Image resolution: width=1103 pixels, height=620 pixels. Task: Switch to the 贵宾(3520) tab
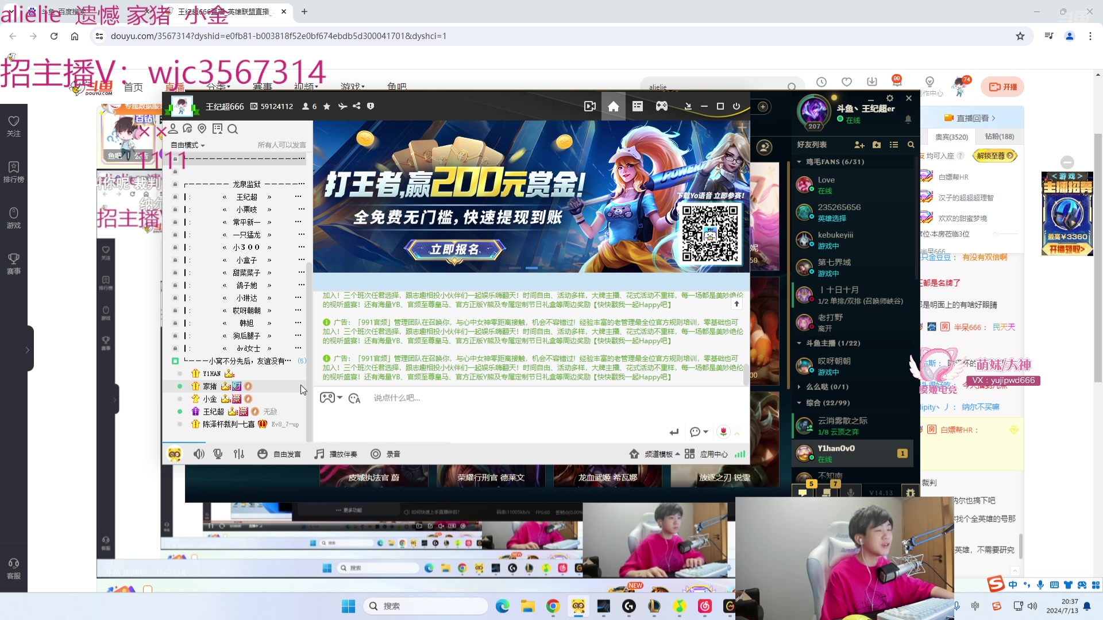click(x=951, y=137)
